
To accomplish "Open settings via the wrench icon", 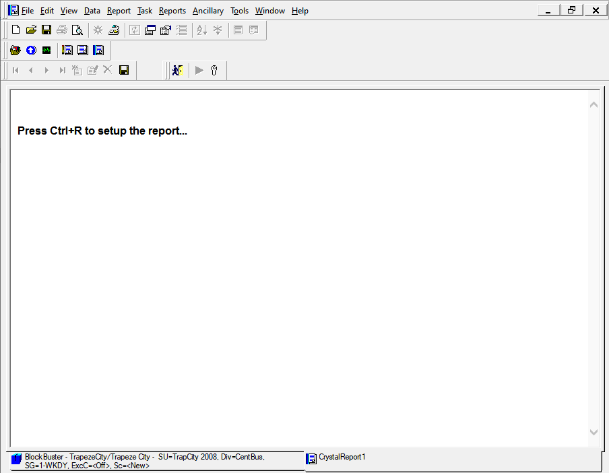I will (x=214, y=70).
